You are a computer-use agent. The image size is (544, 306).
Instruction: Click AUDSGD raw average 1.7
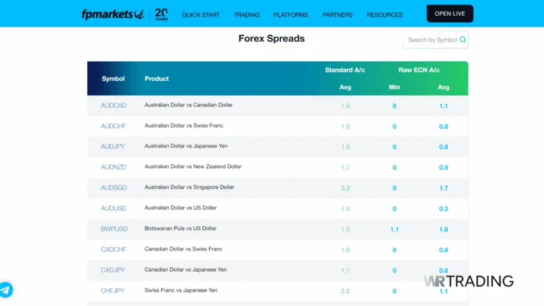tap(443, 188)
